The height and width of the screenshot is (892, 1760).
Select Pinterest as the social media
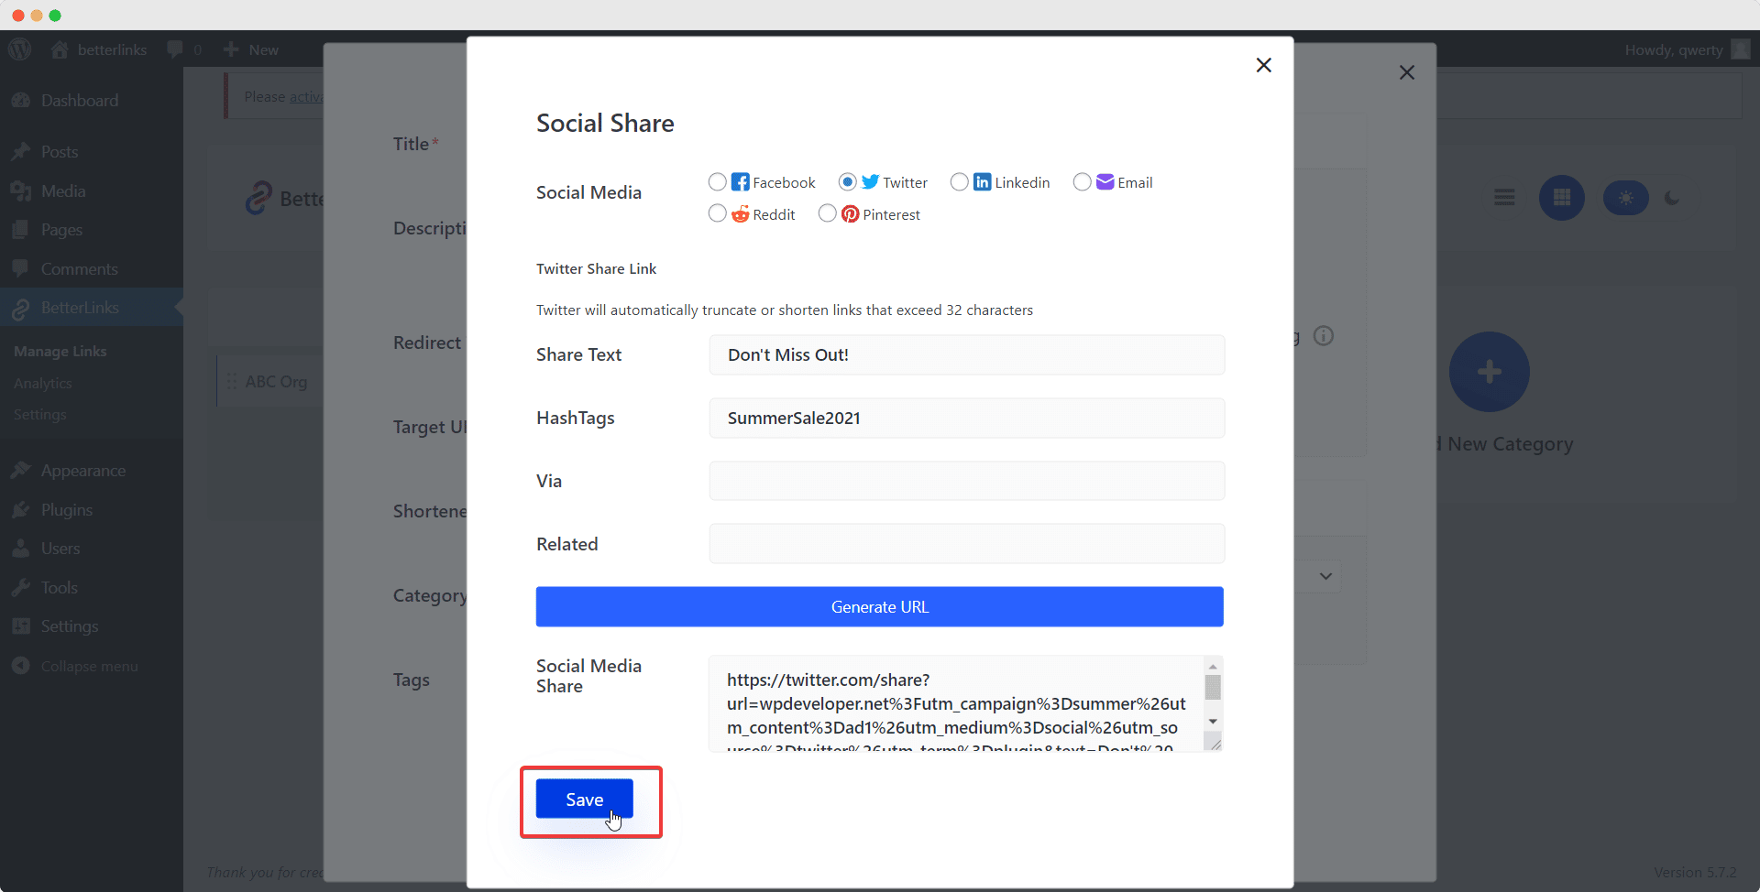[x=828, y=213]
